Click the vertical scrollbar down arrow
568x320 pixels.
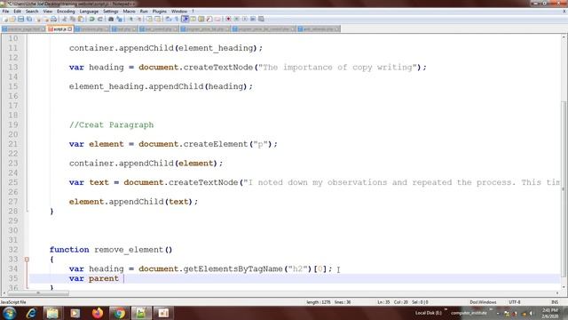pyautogui.click(x=564, y=286)
